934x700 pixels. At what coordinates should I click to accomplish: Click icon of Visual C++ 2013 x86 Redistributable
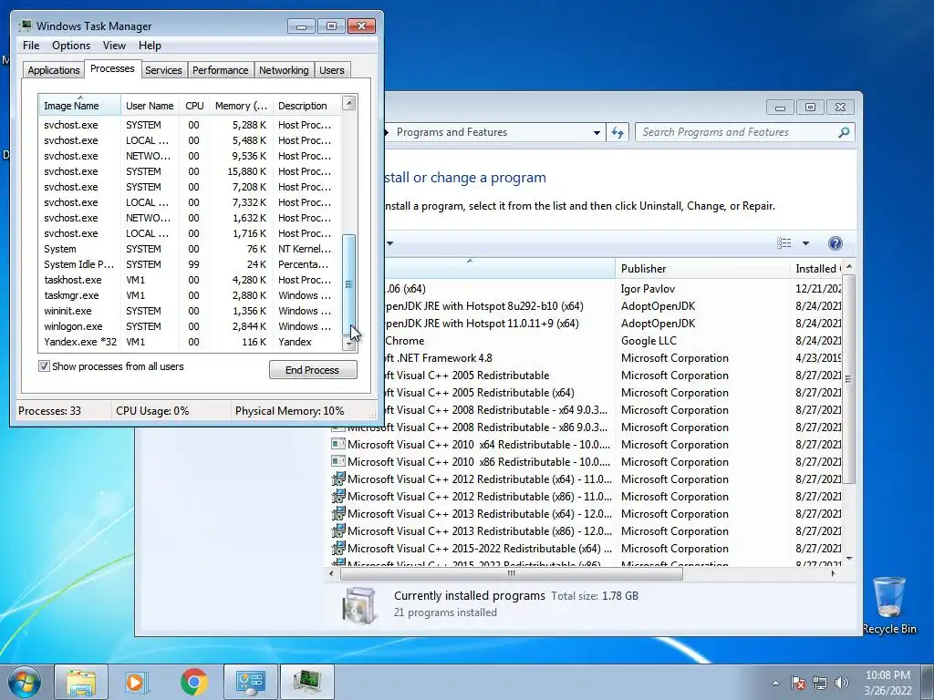point(338,531)
